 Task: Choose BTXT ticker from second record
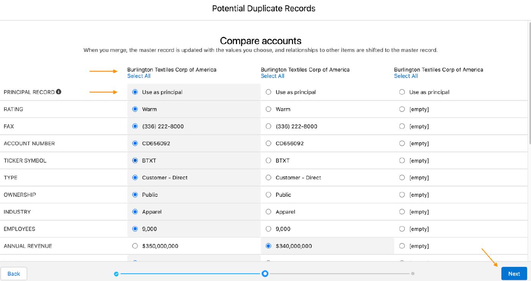point(269,161)
